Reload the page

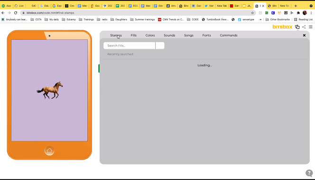(x=16, y=13)
